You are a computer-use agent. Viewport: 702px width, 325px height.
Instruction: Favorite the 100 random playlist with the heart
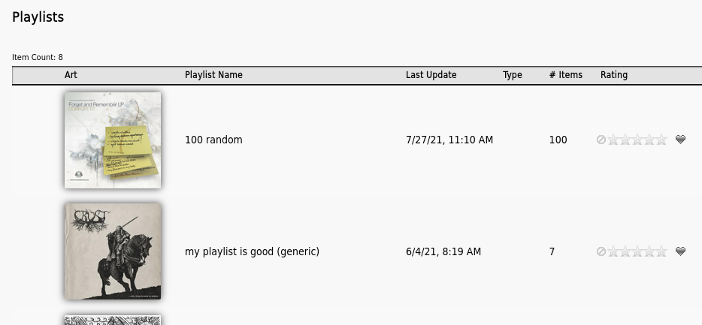[680, 140]
